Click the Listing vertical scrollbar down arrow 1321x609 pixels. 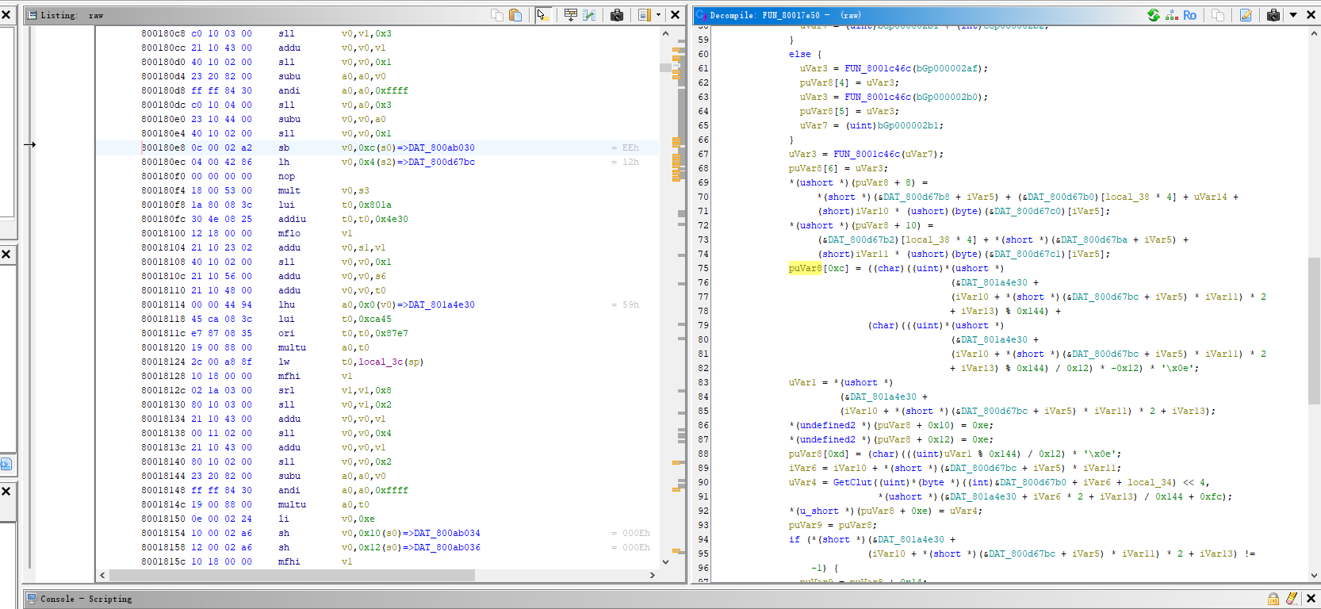pyautogui.click(x=665, y=561)
